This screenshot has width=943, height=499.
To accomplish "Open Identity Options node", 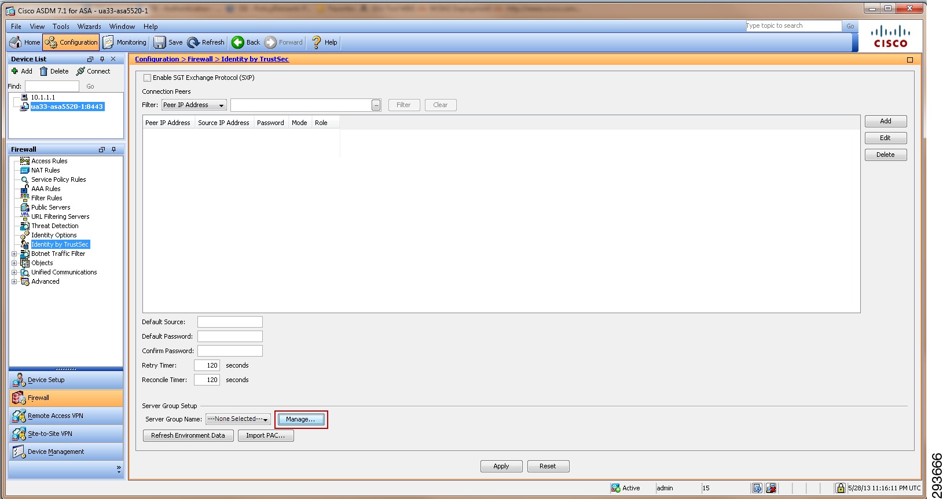I will (x=54, y=235).
